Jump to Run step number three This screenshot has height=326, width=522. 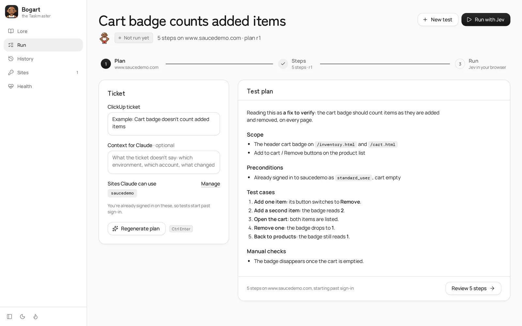tap(460, 64)
